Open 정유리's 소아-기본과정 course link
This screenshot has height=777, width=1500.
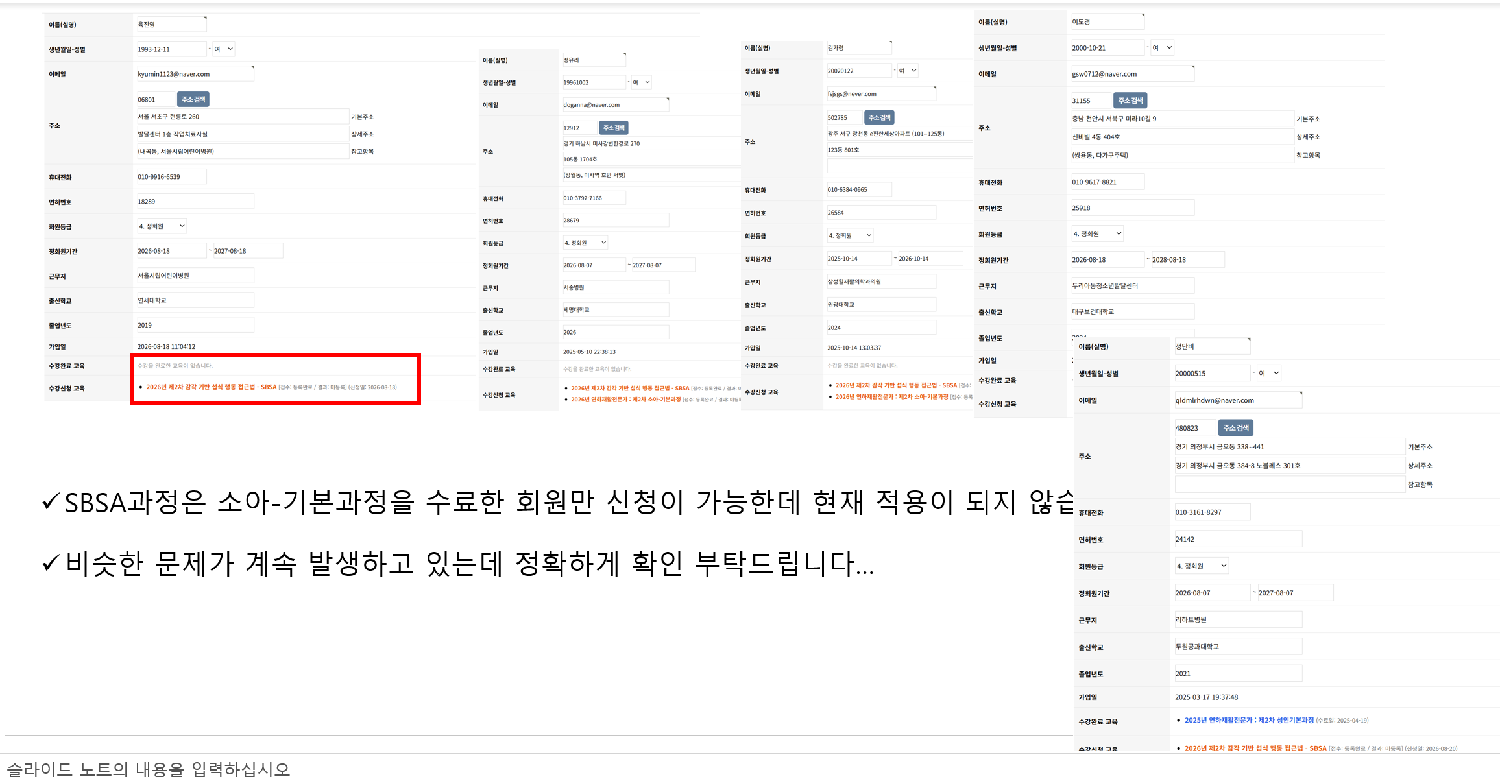click(626, 400)
